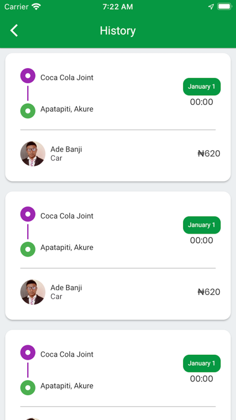Viewport: 236px width, 420px height.
Task: Tap the purple pickup marker in third trip
Action: tap(28, 352)
